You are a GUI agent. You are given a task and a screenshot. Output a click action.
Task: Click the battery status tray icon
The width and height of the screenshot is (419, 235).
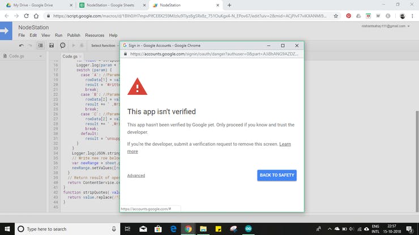(x=344, y=229)
